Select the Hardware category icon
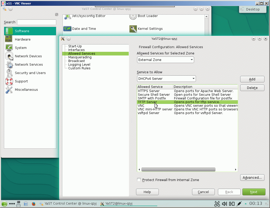 [x=9, y=39]
